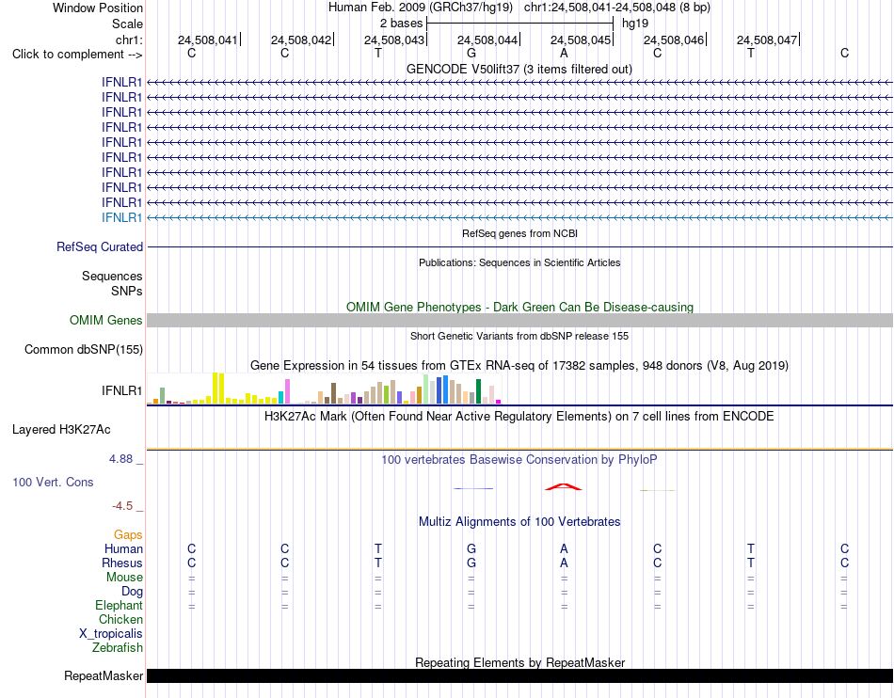
Task: Click the "Click to complement -->" label
Action: click(x=77, y=55)
